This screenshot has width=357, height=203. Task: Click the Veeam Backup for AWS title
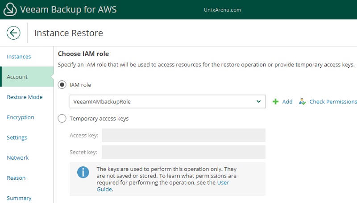click(68, 9)
